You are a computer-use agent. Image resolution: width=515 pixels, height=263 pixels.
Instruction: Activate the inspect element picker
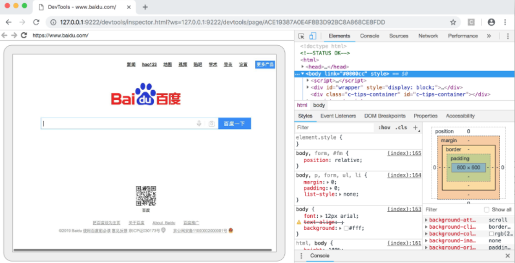(x=301, y=36)
